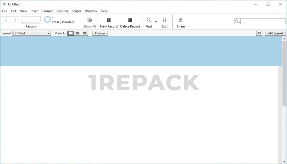Switch to Table view

pyautogui.click(x=85, y=33)
